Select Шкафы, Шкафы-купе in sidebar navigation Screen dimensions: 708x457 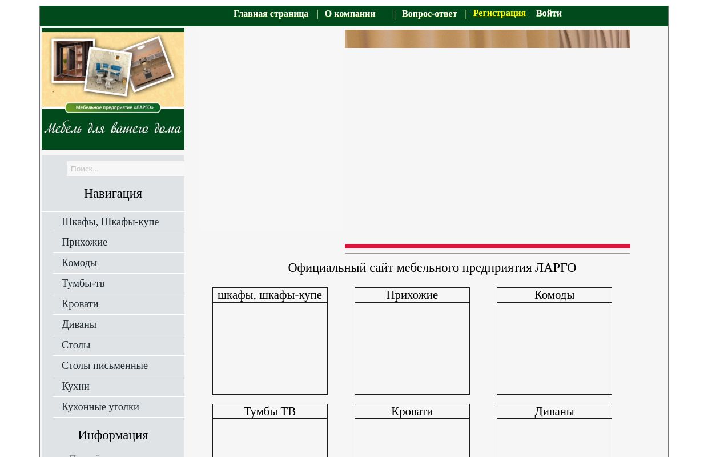(x=110, y=222)
